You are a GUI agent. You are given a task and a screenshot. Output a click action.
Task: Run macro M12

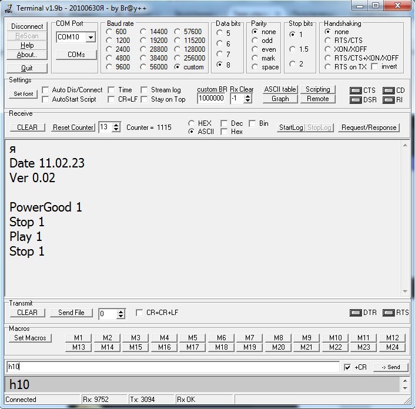pyautogui.click(x=392, y=338)
